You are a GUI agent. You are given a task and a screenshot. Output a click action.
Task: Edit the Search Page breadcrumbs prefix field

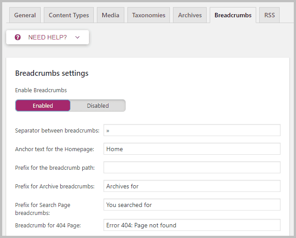coord(192,205)
